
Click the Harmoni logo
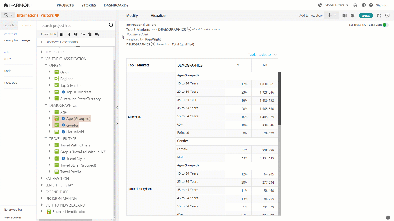(x=18, y=5)
